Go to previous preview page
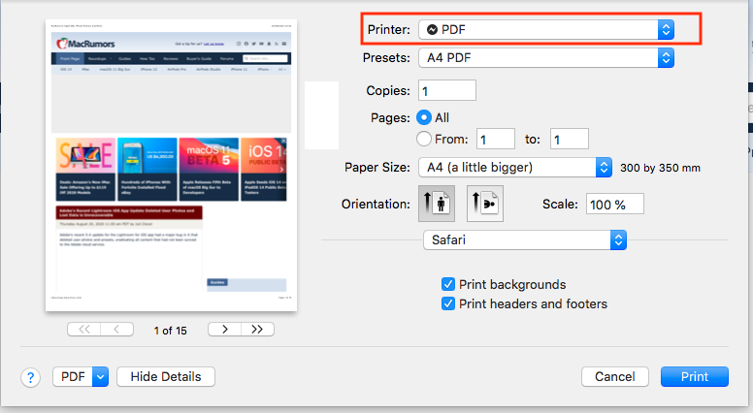The image size is (753, 413). (x=116, y=330)
